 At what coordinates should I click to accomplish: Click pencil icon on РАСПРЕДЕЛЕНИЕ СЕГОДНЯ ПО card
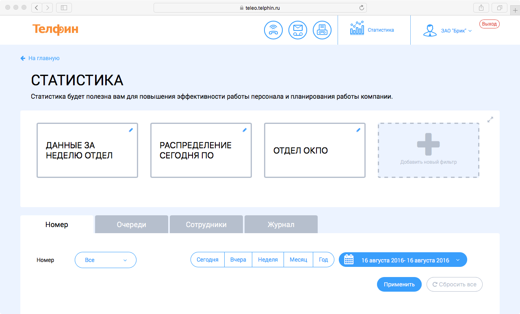coord(245,130)
